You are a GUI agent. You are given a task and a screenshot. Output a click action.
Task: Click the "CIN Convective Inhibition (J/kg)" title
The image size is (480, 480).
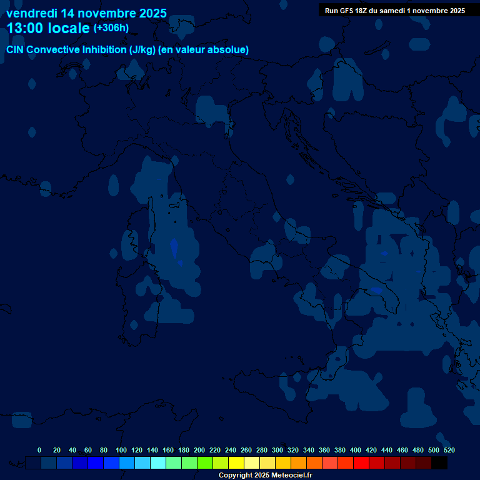(81, 49)
